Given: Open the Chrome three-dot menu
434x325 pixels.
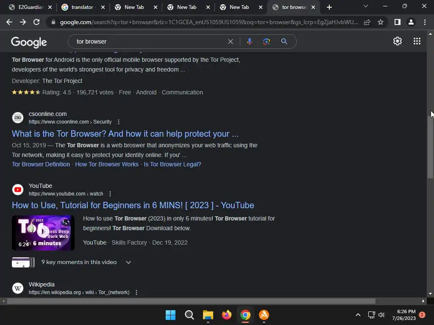Looking at the screenshot, I should click(425, 22).
